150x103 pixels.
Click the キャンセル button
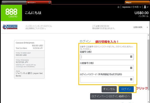pyautogui.click(x=109, y=89)
